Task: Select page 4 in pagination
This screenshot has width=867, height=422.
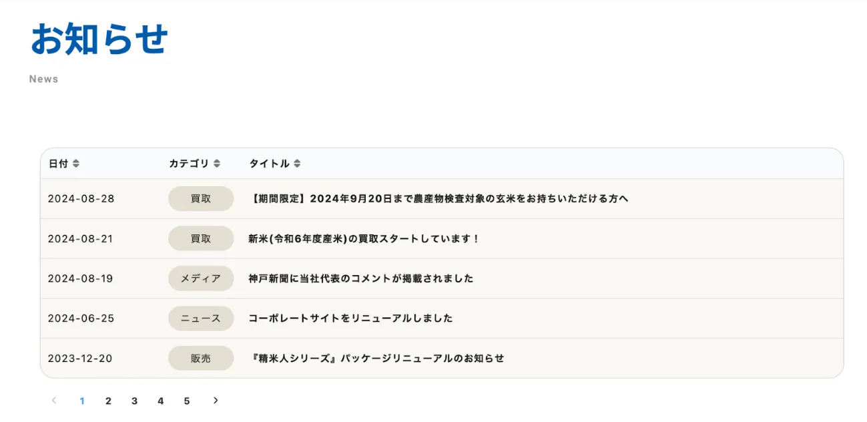Action: (160, 401)
